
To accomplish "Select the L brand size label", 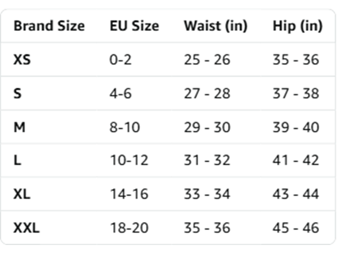I will 17,160.
